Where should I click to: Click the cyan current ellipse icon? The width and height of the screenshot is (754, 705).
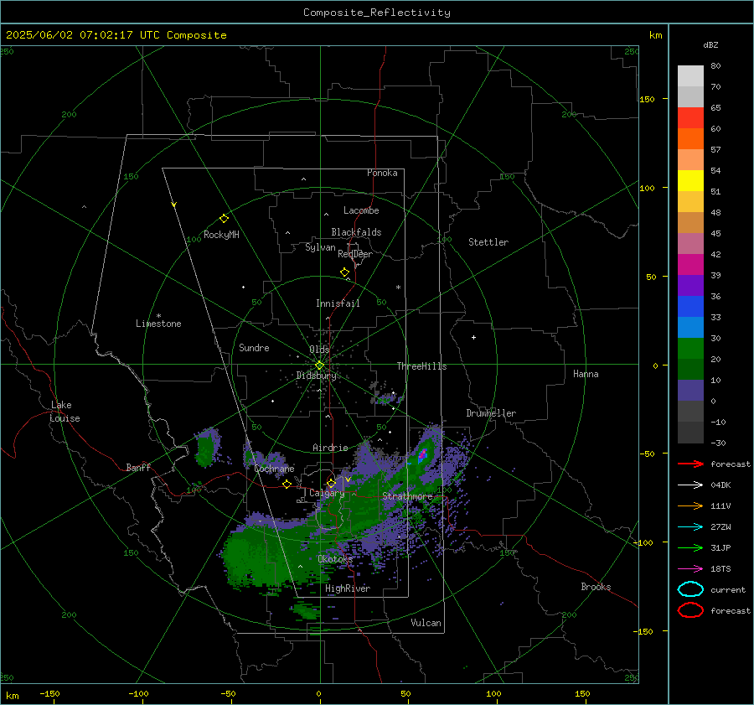pos(690,589)
